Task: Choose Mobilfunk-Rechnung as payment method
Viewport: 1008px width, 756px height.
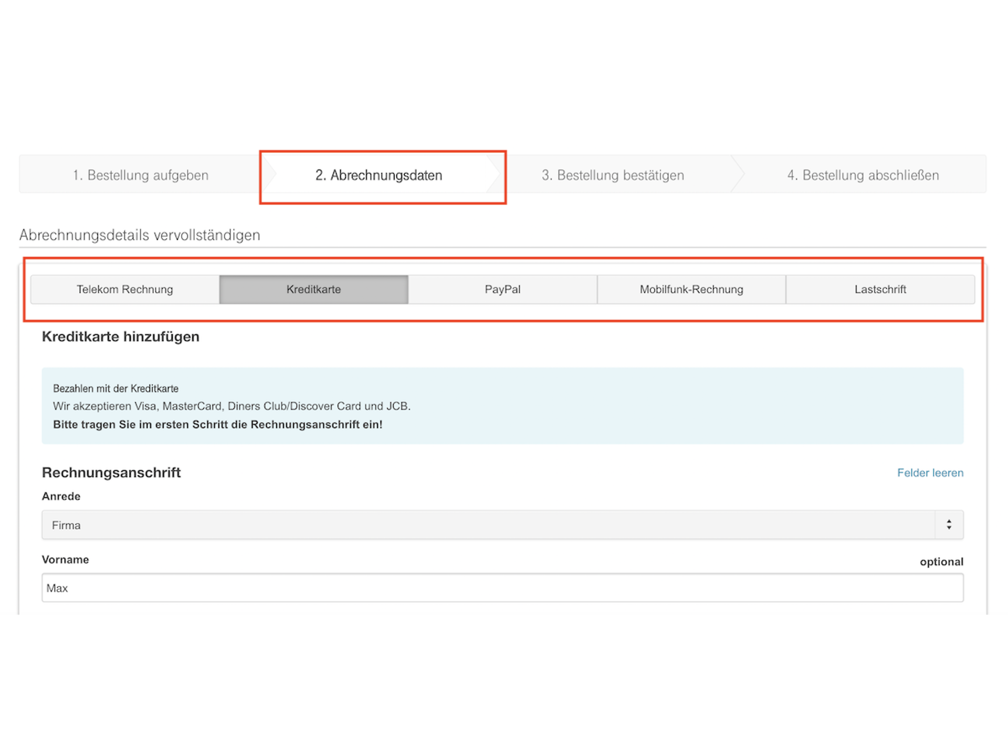Action: click(691, 289)
